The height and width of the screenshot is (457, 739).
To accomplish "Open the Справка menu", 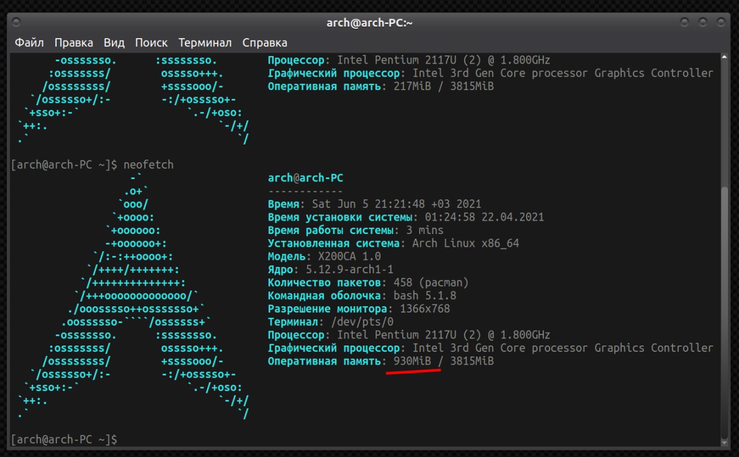I will click(x=264, y=43).
